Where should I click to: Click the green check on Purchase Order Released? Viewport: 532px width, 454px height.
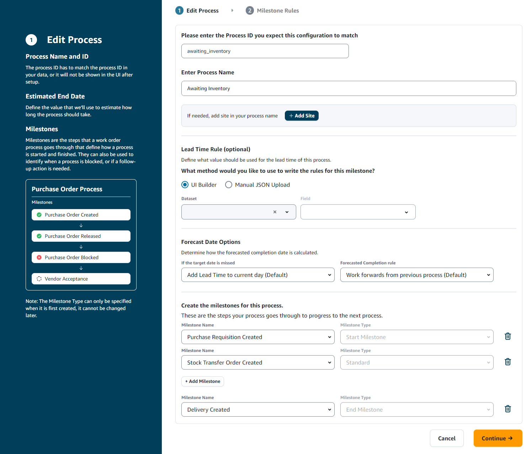pyautogui.click(x=39, y=236)
